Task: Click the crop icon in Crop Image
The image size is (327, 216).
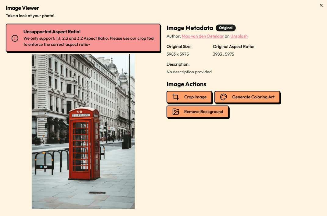Action: click(176, 97)
